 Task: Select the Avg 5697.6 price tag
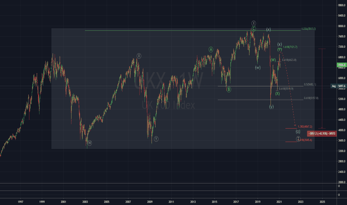[338, 86]
